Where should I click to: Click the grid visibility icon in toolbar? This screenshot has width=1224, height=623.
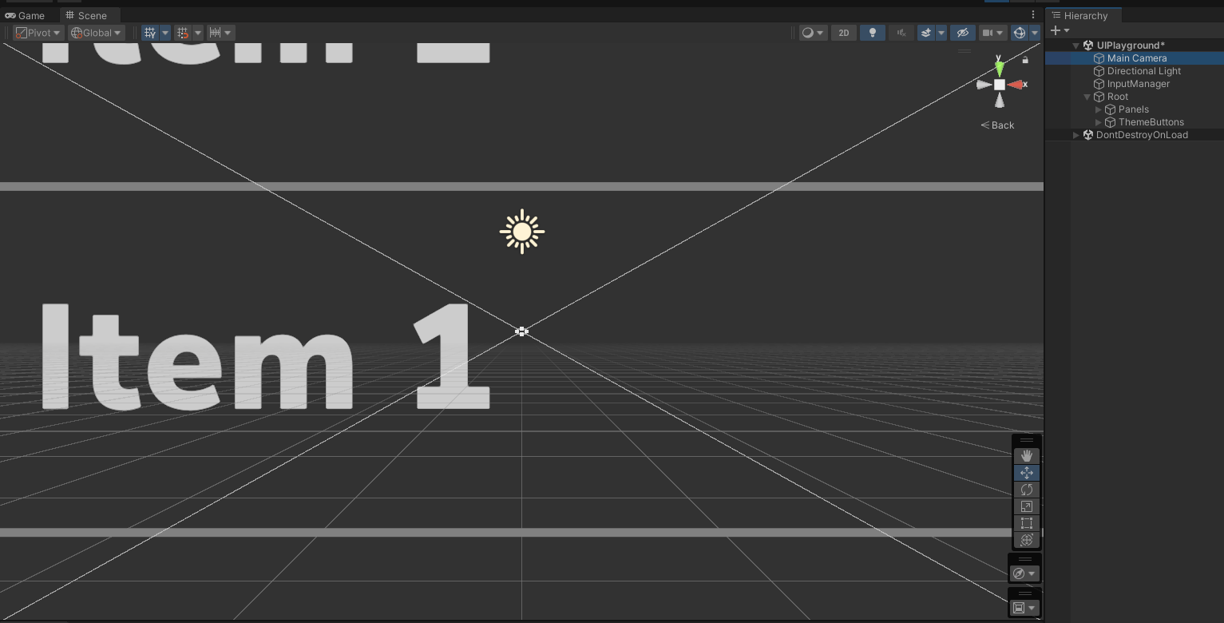(150, 32)
